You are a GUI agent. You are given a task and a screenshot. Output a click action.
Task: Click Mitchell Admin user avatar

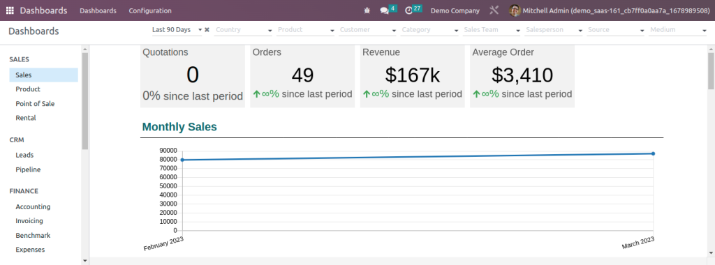click(515, 10)
